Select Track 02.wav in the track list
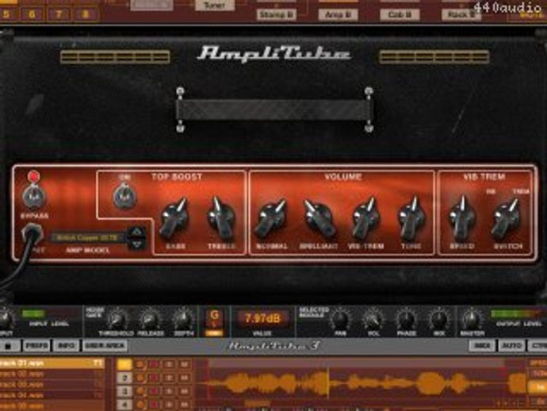The image size is (547, 411). tap(52, 374)
